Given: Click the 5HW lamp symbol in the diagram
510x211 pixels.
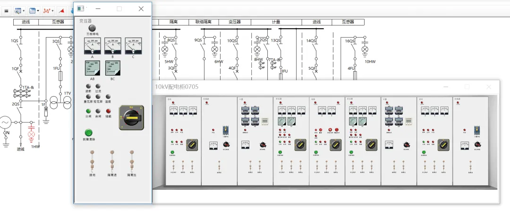Looking at the screenshot, I should tap(165, 49).
